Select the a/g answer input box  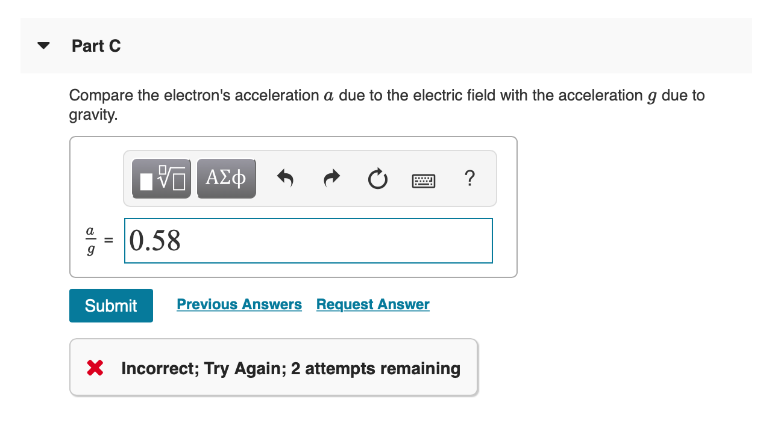tap(308, 241)
